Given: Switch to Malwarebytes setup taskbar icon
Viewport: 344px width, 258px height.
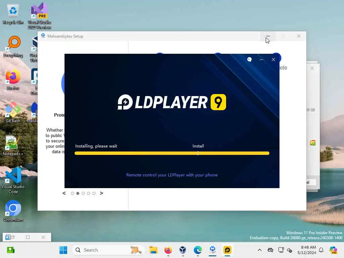Looking at the screenshot, I should pos(212,250).
